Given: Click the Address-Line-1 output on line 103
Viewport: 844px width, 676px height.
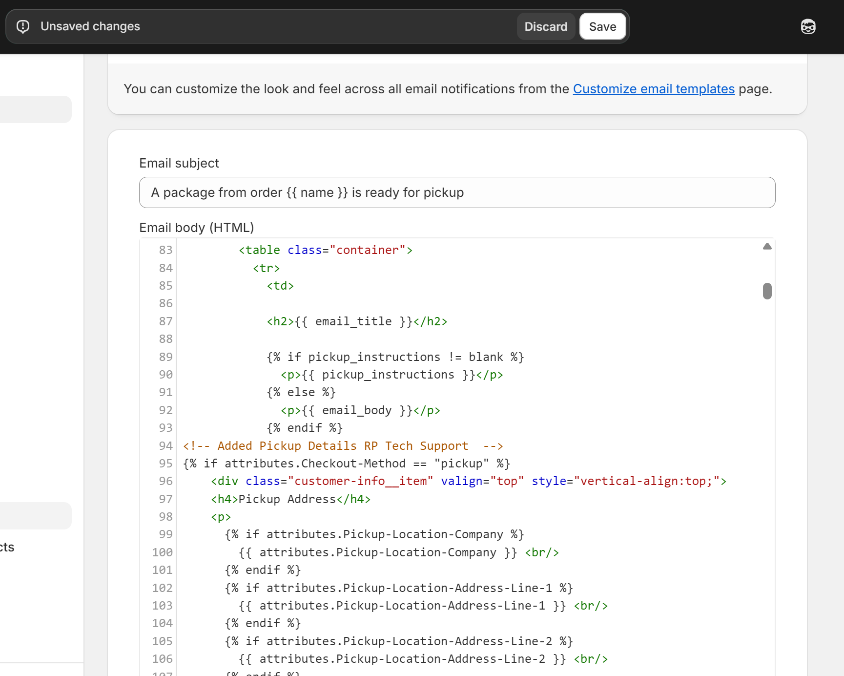Looking at the screenshot, I should [402, 606].
